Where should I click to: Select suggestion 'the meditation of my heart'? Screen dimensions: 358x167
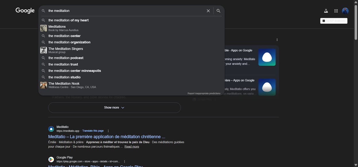click(131, 20)
